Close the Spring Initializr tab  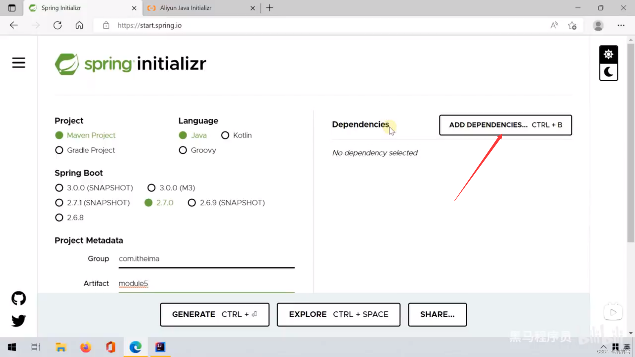[x=134, y=8]
